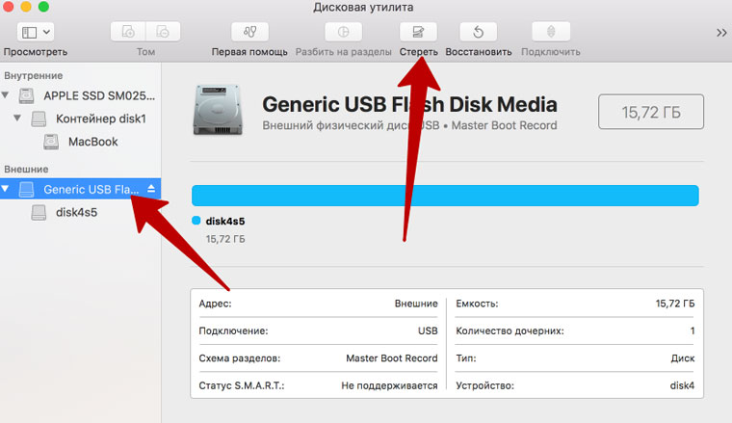Click the add volume icon

(126, 31)
